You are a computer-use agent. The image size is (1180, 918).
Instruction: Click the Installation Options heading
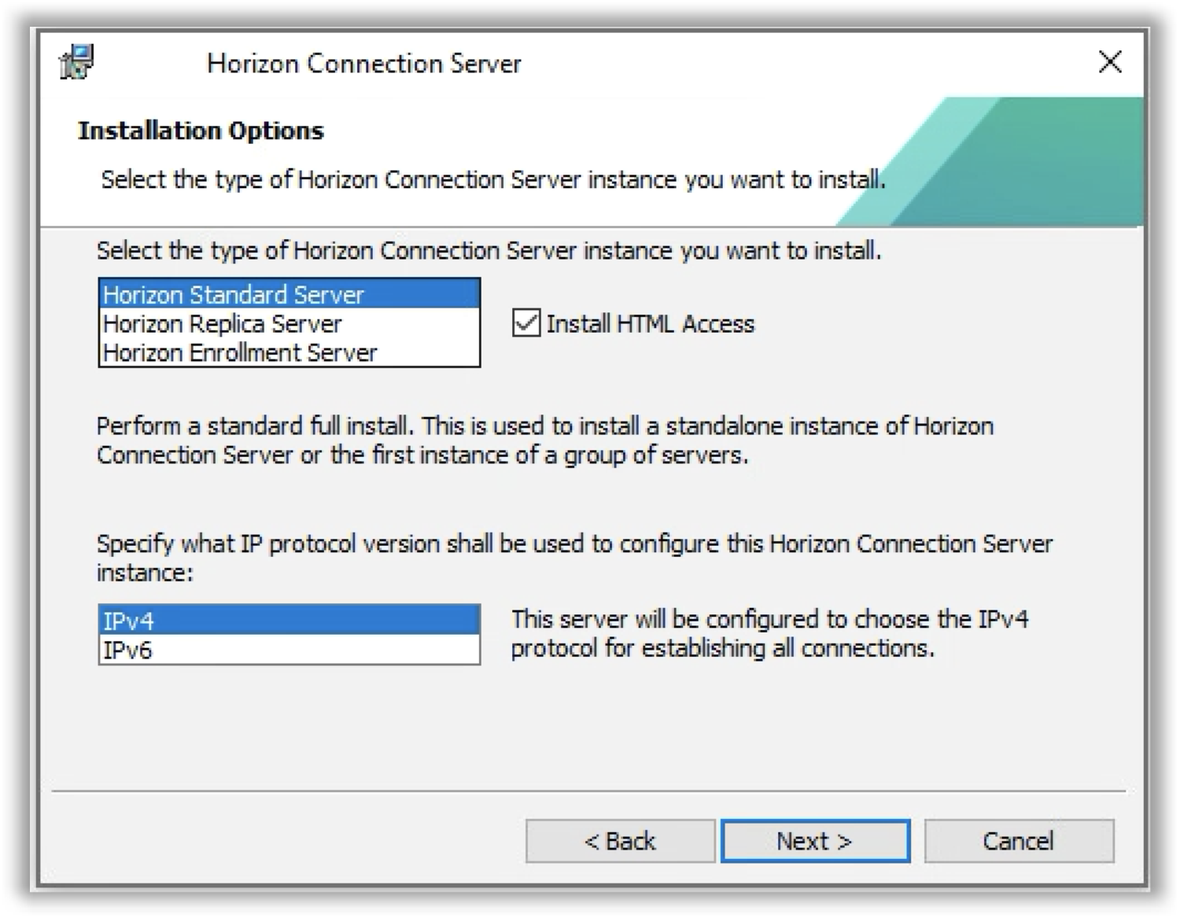(x=201, y=131)
